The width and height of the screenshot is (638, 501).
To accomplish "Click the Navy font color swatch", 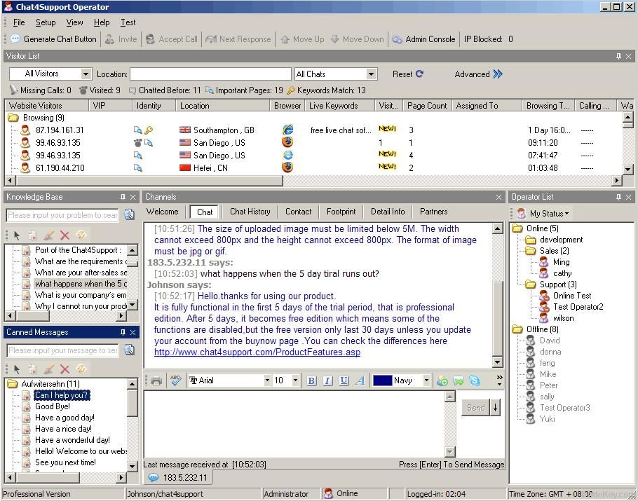I will (382, 380).
